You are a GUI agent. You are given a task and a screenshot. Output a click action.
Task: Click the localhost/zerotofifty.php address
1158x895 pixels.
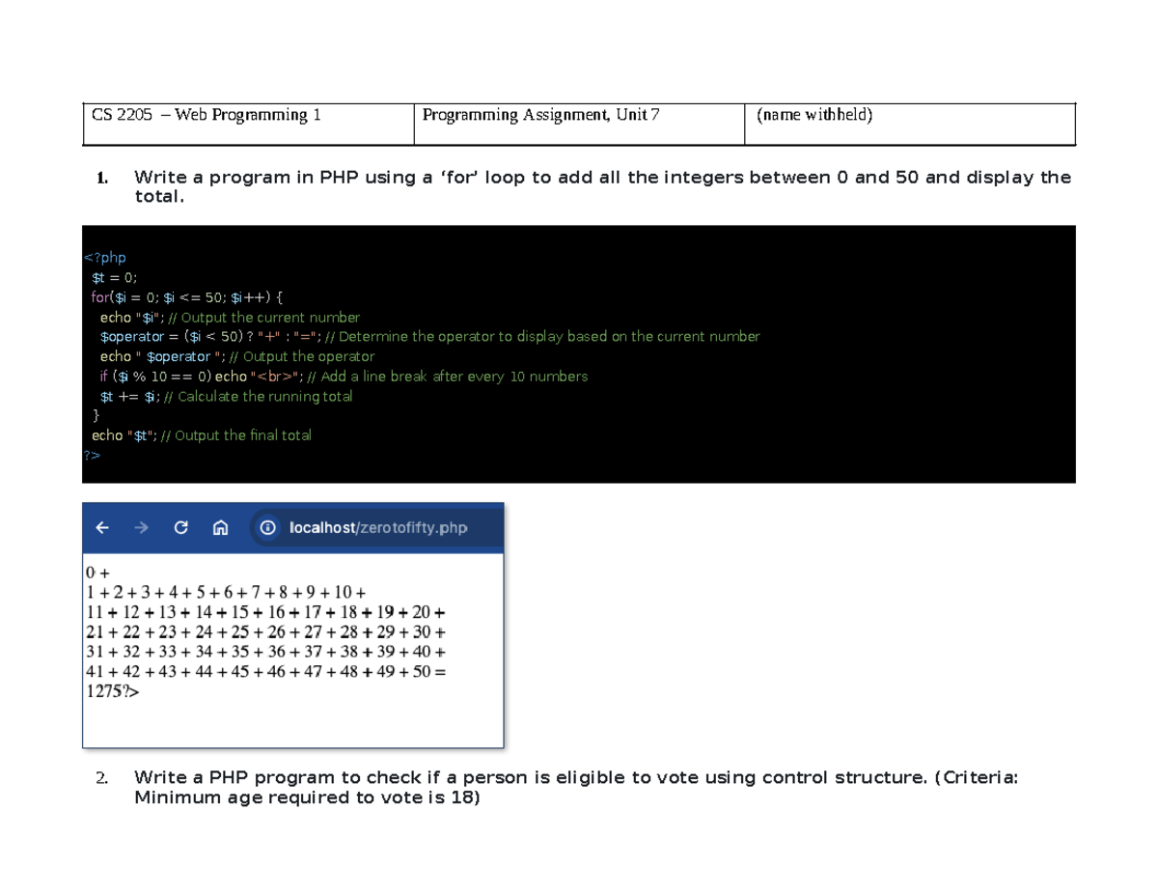376,527
